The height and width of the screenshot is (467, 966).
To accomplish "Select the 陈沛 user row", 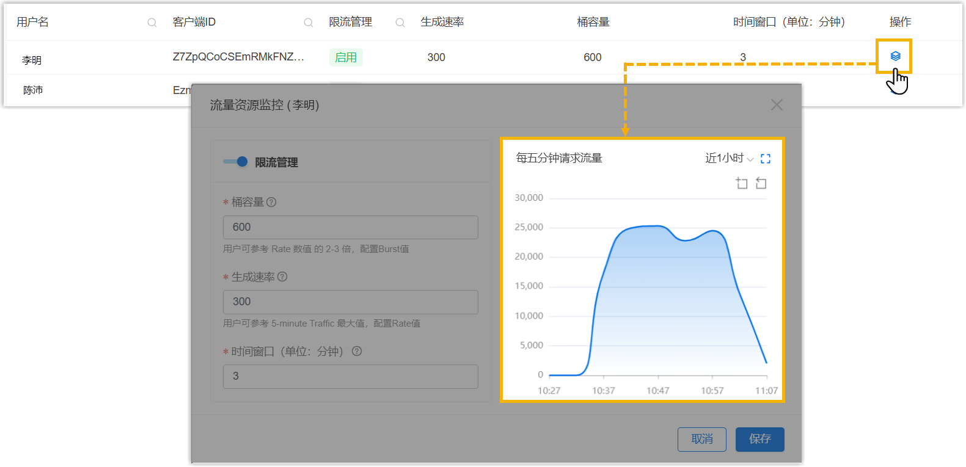I will (33, 90).
